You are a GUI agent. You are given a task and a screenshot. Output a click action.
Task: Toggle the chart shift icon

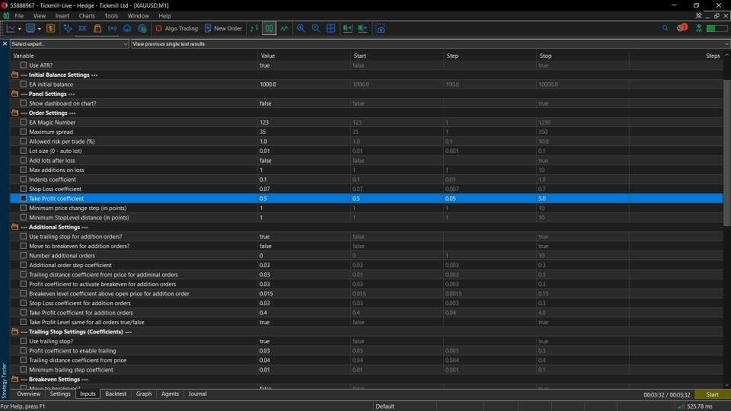tap(362, 28)
